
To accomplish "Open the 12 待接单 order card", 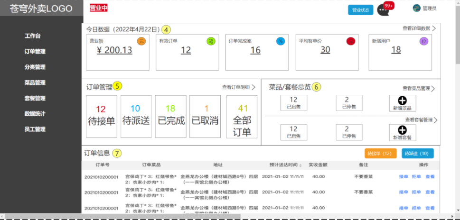I will pyautogui.click(x=102, y=117).
